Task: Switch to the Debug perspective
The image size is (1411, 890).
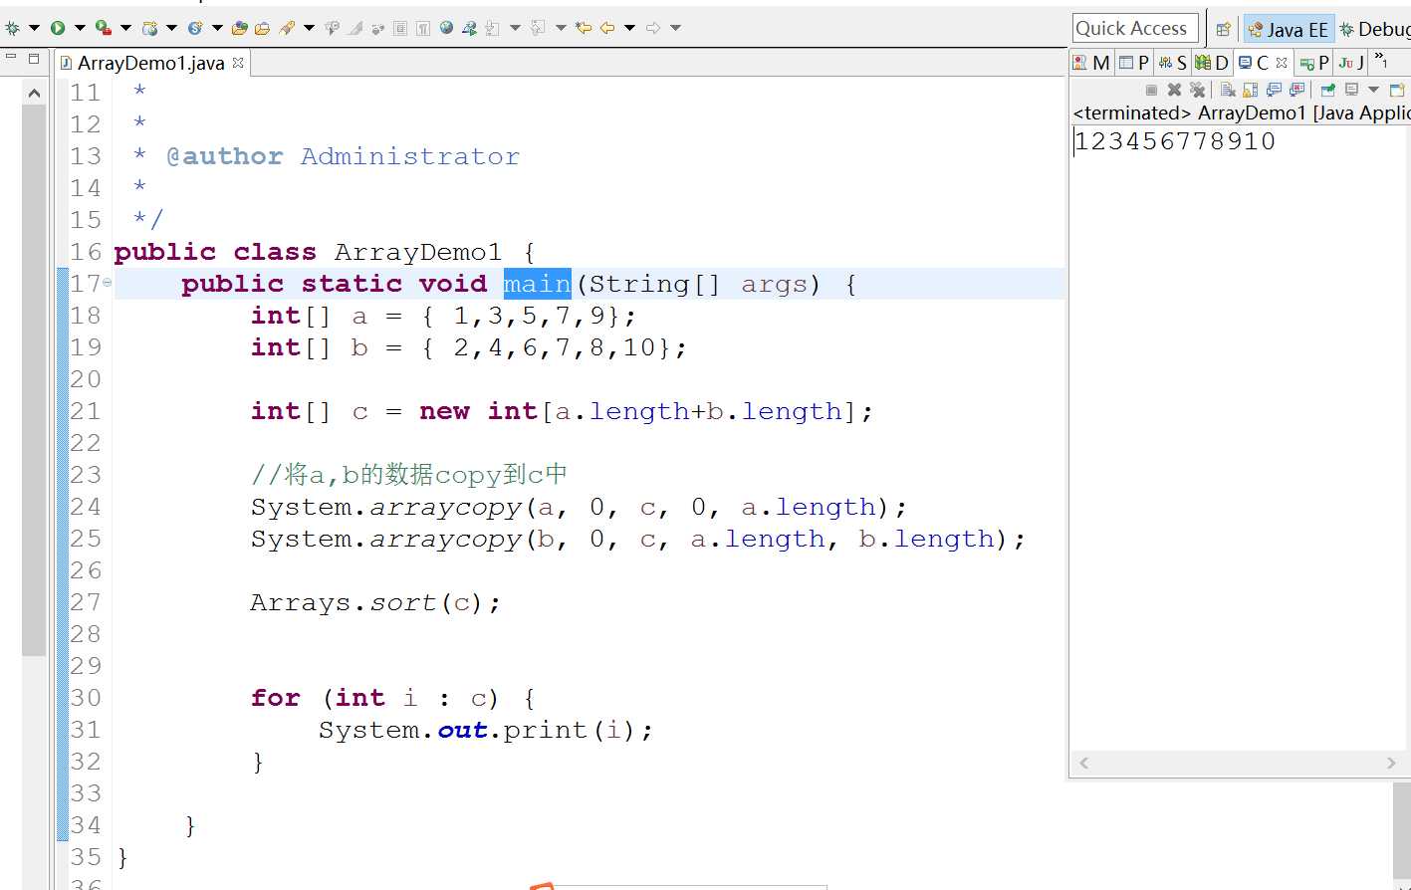Action: (x=1375, y=30)
